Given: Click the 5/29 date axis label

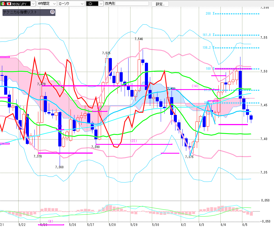Looking at the screenshot, I should pos(134,225).
